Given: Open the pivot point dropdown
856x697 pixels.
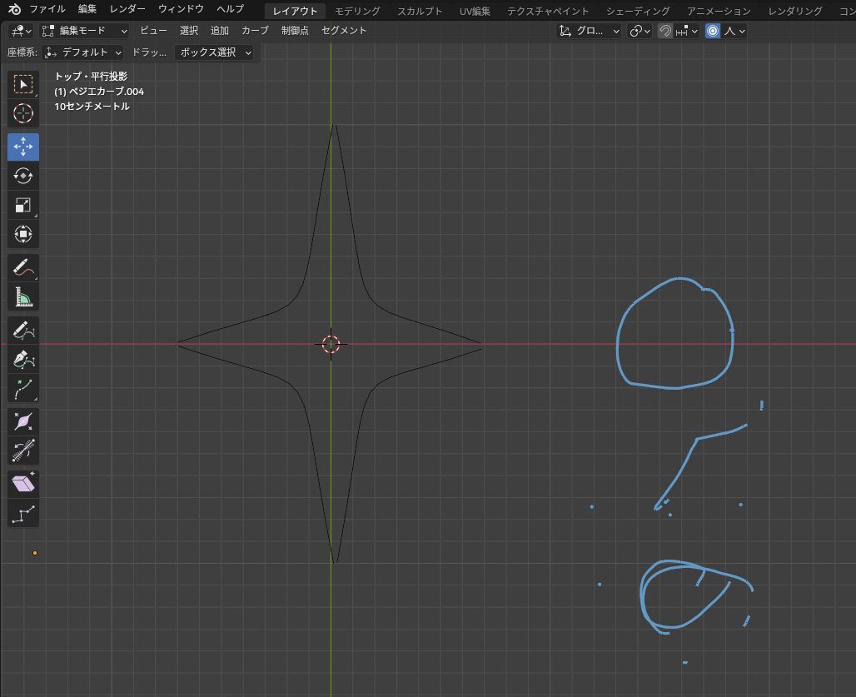Looking at the screenshot, I should point(640,31).
